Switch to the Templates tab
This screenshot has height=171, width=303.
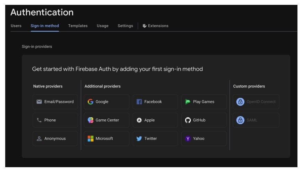click(78, 26)
